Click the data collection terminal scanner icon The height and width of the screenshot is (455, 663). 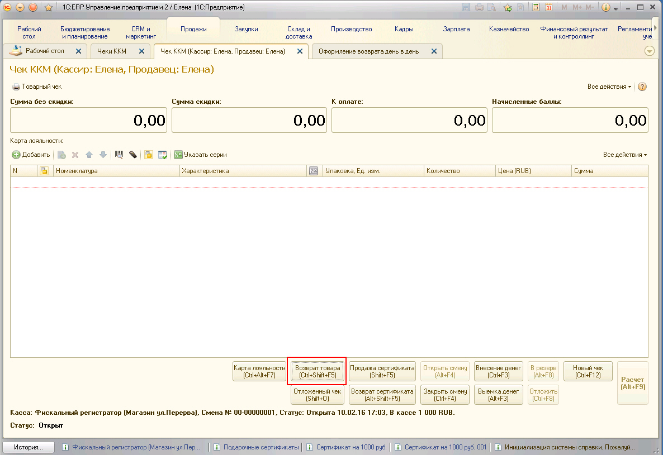coord(133,155)
